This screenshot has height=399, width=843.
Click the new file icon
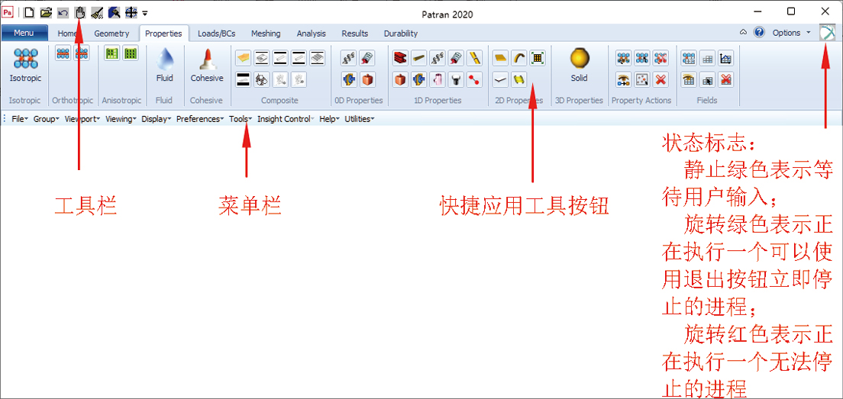[x=29, y=12]
